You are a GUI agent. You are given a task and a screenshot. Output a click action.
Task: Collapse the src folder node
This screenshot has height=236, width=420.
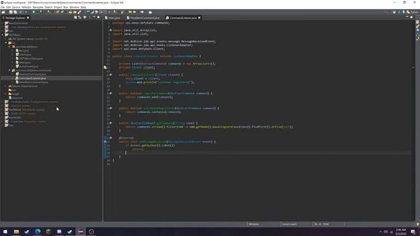(x=6, y=43)
